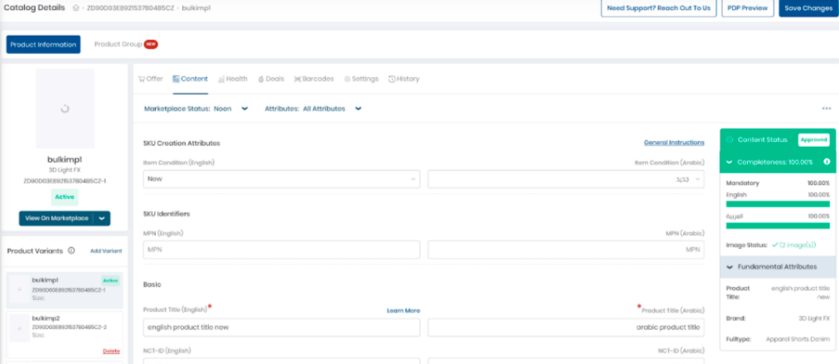This screenshot has height=364, width=839.
Task: View the History tab
Action: pos(404,79)
